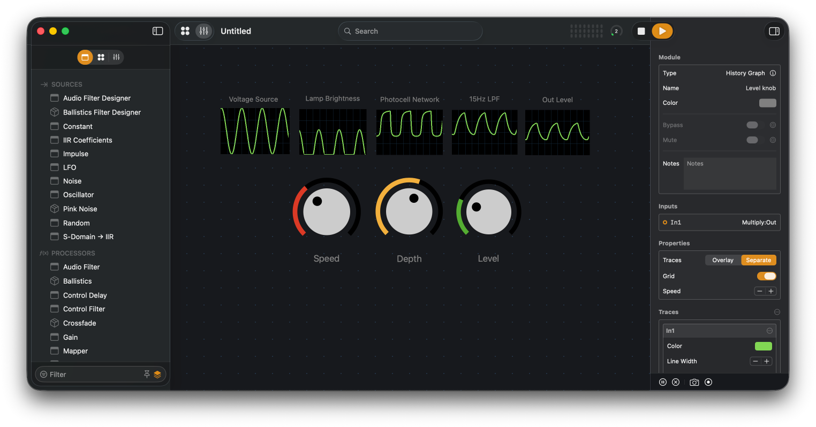The height and width of the screenshot is (427, 816).
Task: Click the info icon beside History Graph
Action: click(773, 73)
